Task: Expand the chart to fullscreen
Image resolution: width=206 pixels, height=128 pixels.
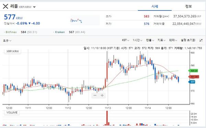Action: point(201,40)
